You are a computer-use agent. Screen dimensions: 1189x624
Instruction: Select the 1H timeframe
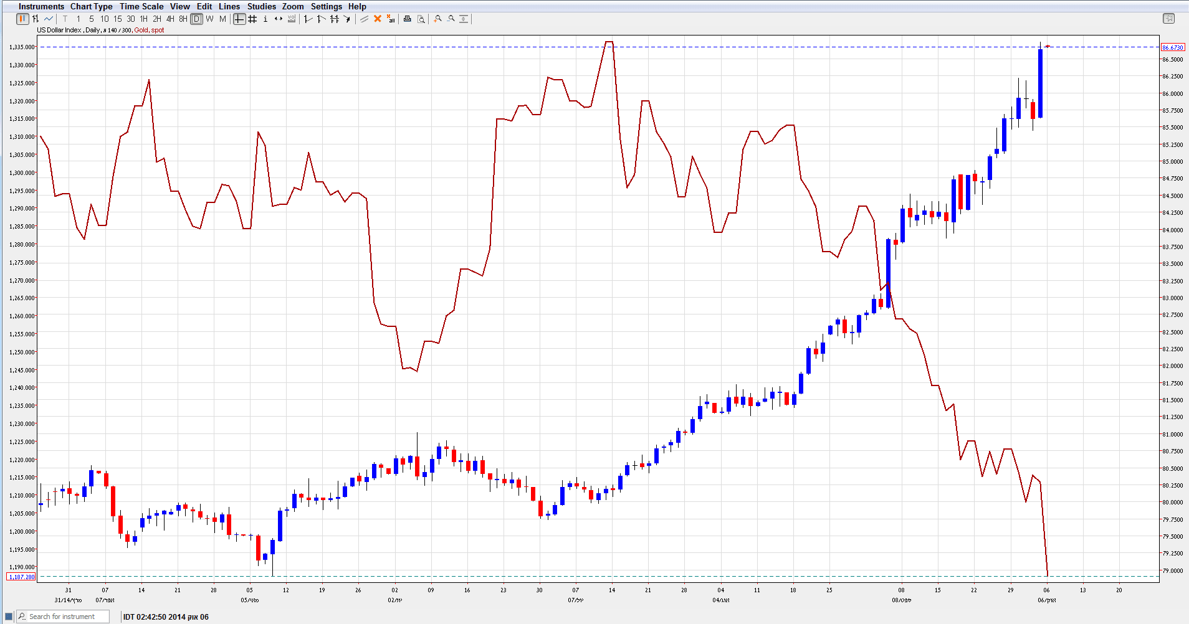[x=144, y=19]
